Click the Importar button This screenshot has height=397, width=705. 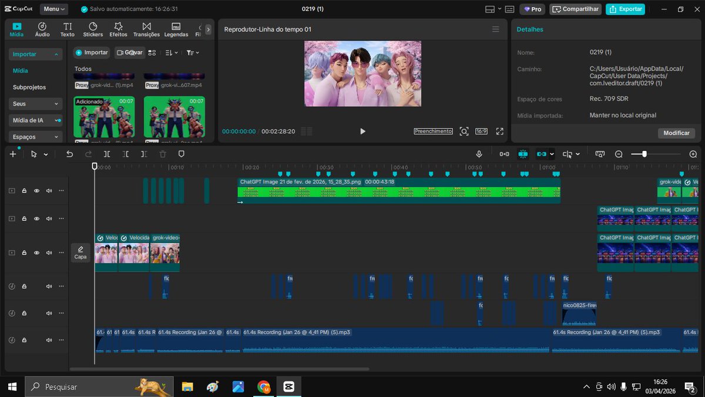[92, 52]
